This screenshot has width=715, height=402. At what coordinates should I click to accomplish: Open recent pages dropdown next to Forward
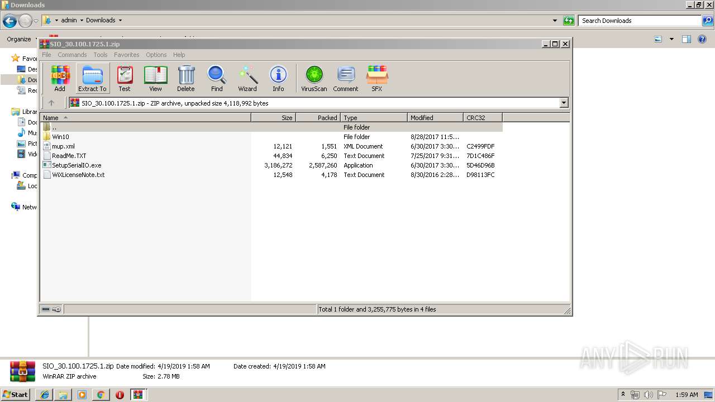(36, 21)
